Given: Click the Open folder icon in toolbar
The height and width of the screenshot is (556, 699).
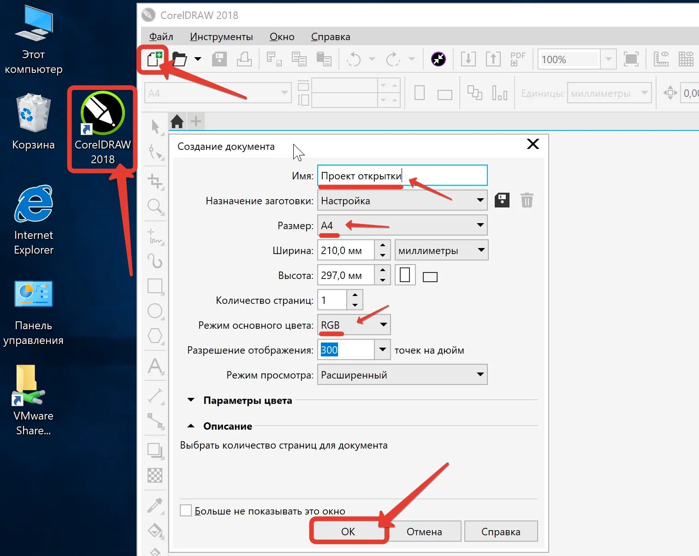Looking at the screenshot, I should click(179, 59).
